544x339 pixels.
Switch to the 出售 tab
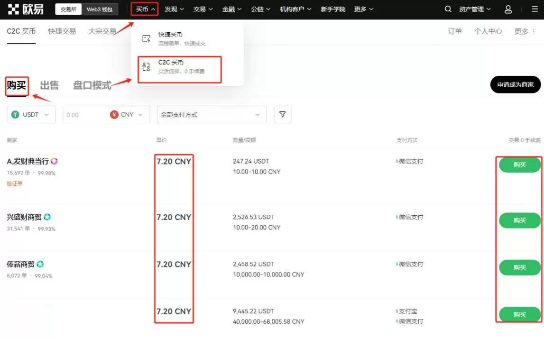tap(50, 85)
